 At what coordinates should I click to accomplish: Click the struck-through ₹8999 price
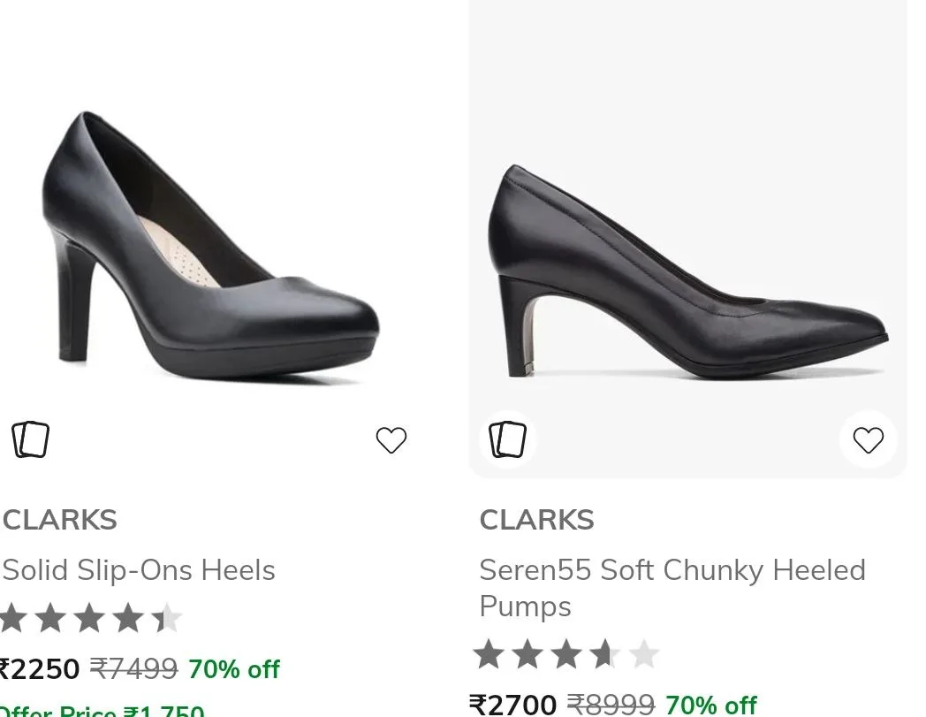click(x=611, y=705)
